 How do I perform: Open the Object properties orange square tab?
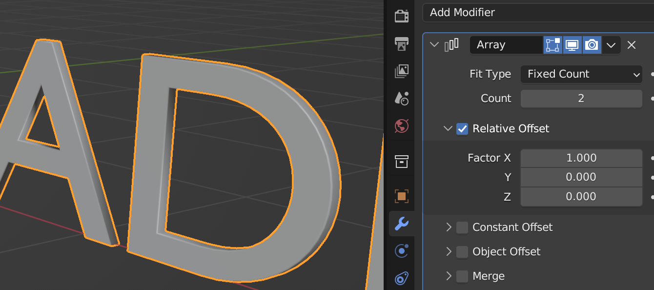(401, 196)
